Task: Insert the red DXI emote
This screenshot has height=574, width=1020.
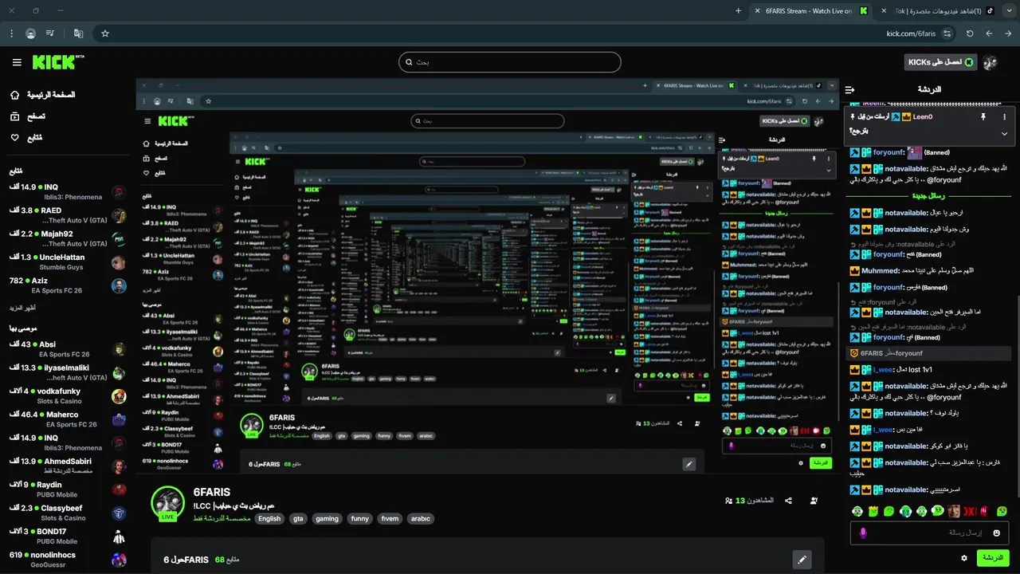Action: point(970,511)
